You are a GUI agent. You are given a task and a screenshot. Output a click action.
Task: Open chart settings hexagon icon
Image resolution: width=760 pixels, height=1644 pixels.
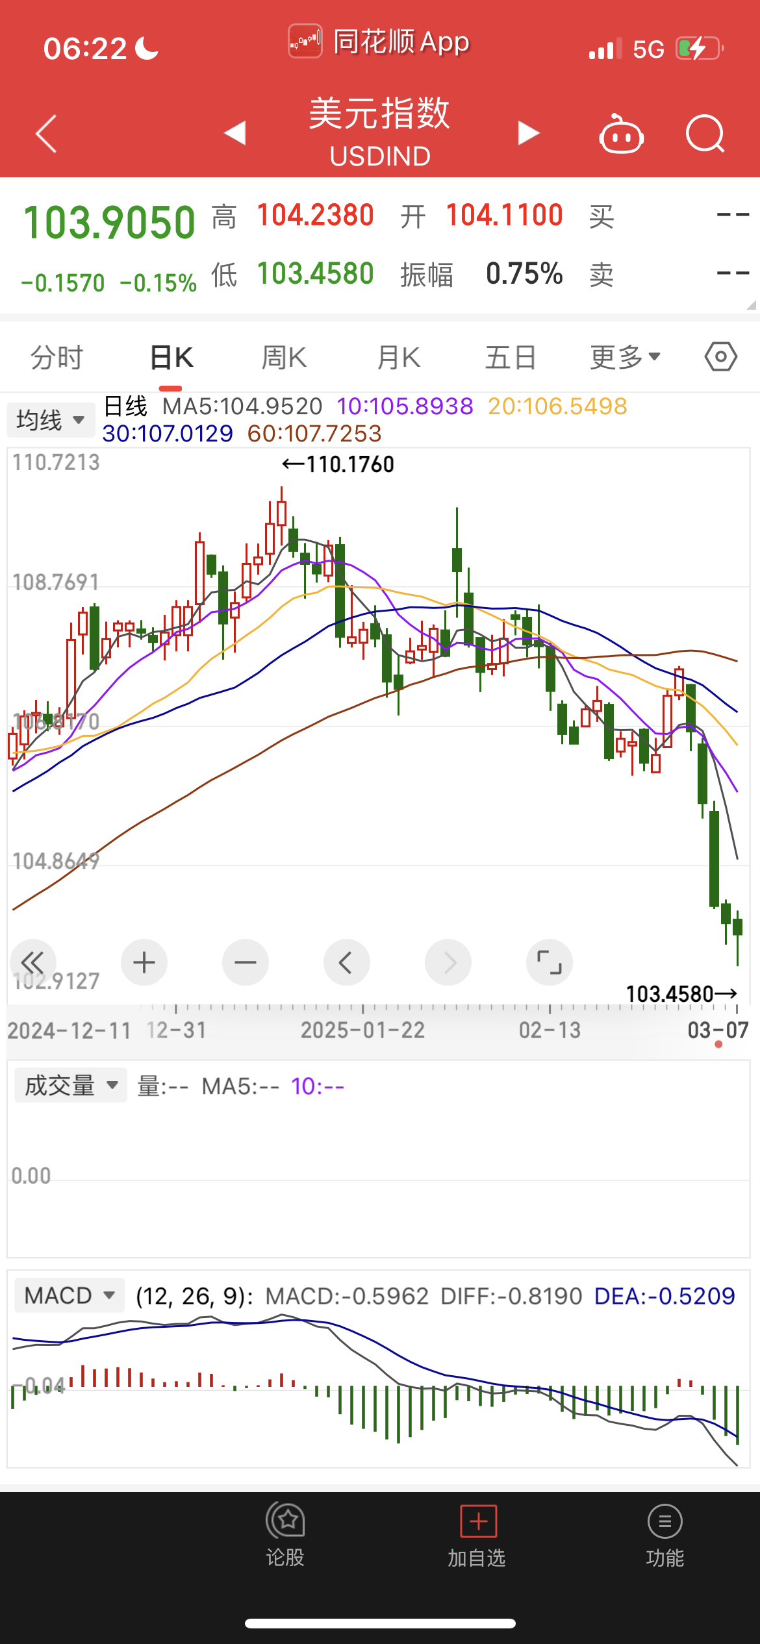click(x=720, y=357)
